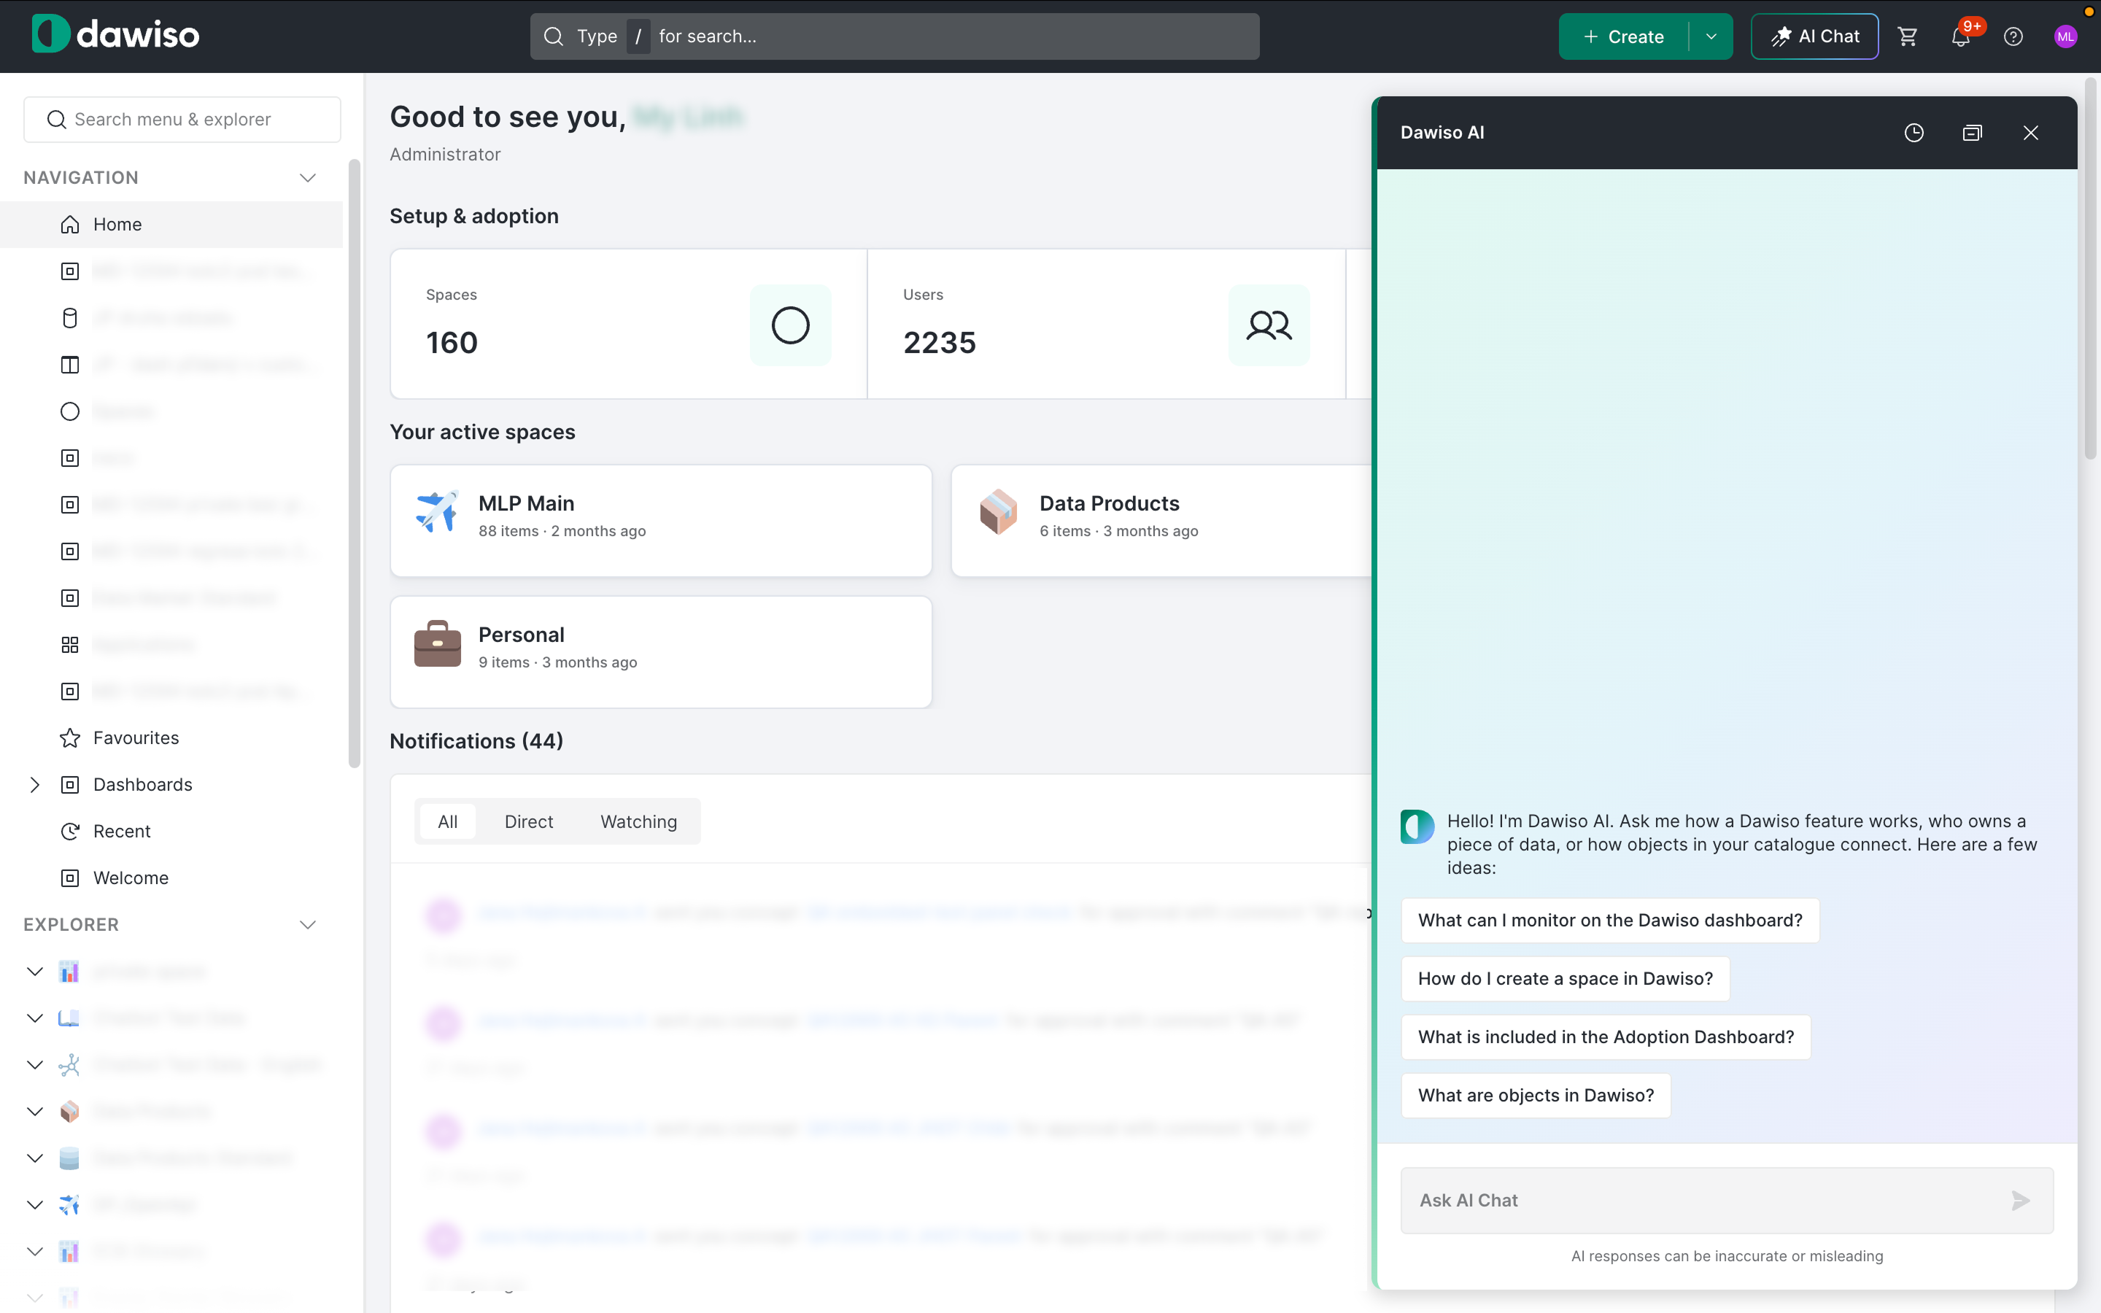Click the Dawiso logo

point(115,35)
